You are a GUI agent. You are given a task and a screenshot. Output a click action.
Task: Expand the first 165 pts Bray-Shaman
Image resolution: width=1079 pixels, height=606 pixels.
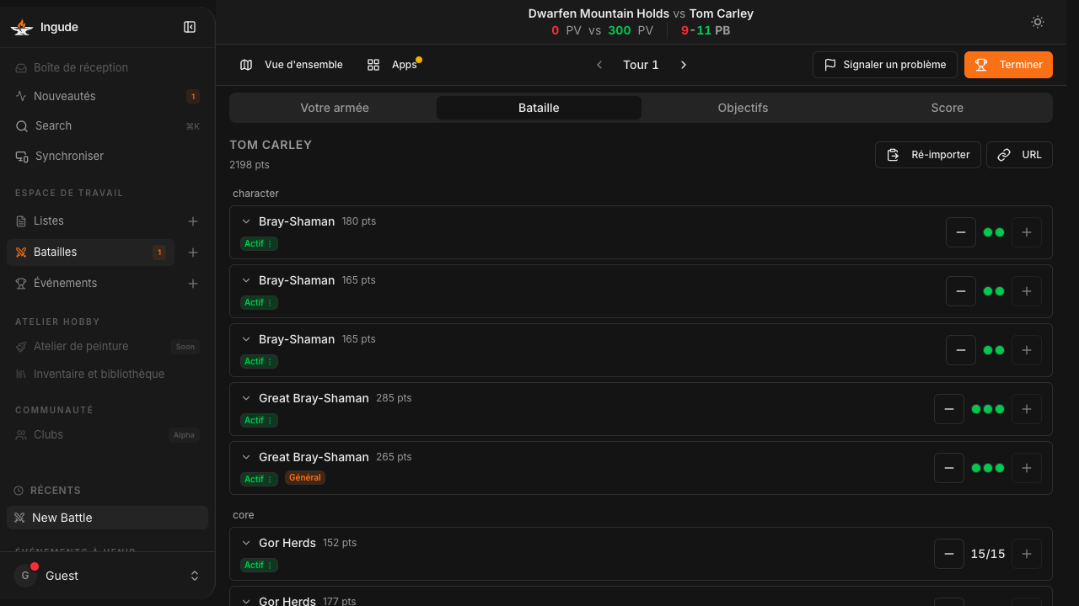pyautogui.click(x=246, y=280)
